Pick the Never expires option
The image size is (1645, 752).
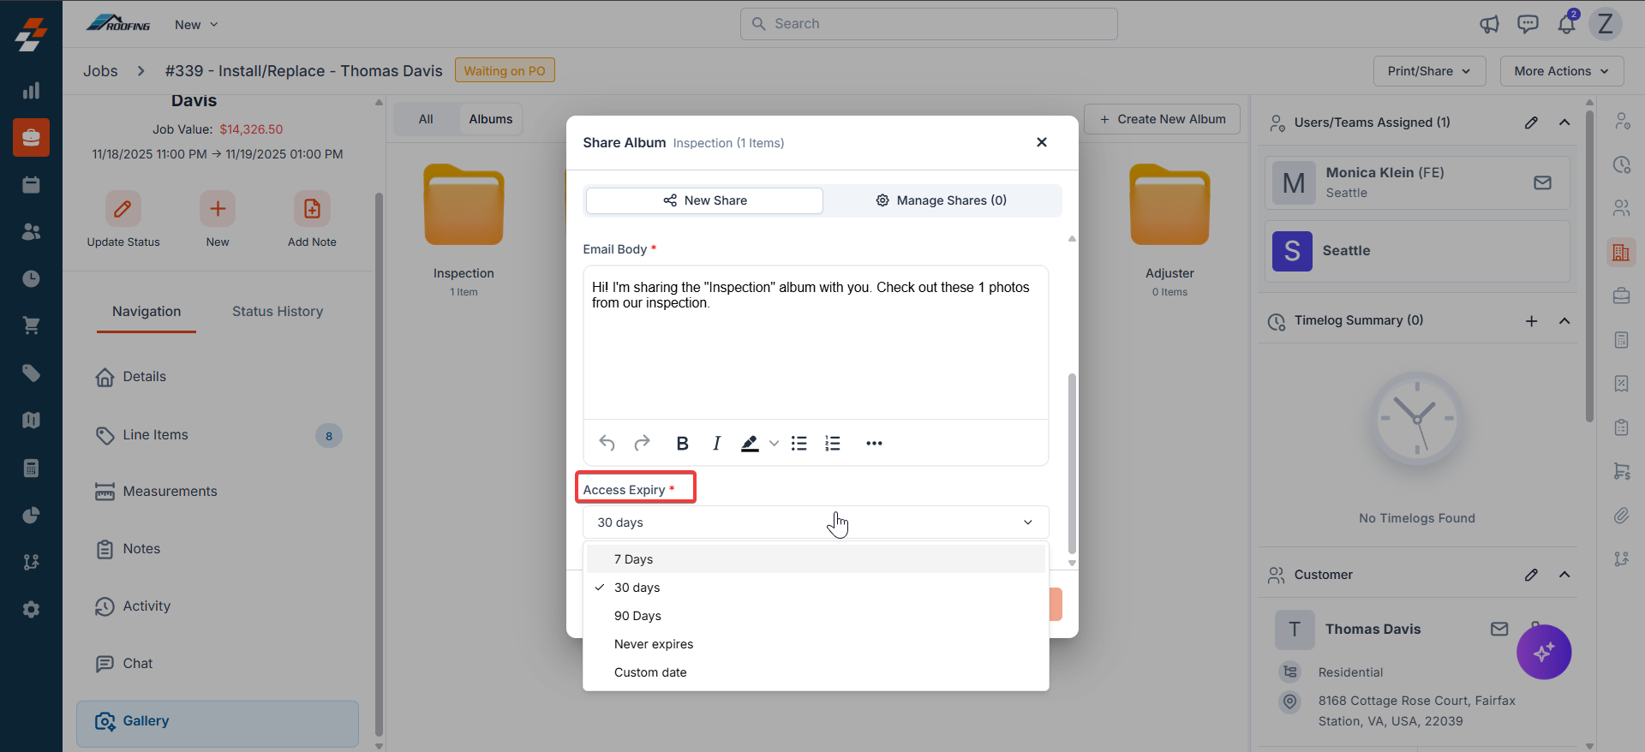point(816,644)
